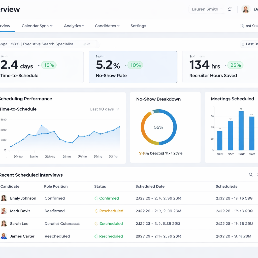Expand the Analytics menu
258x258 pixels.
point(74,26)
